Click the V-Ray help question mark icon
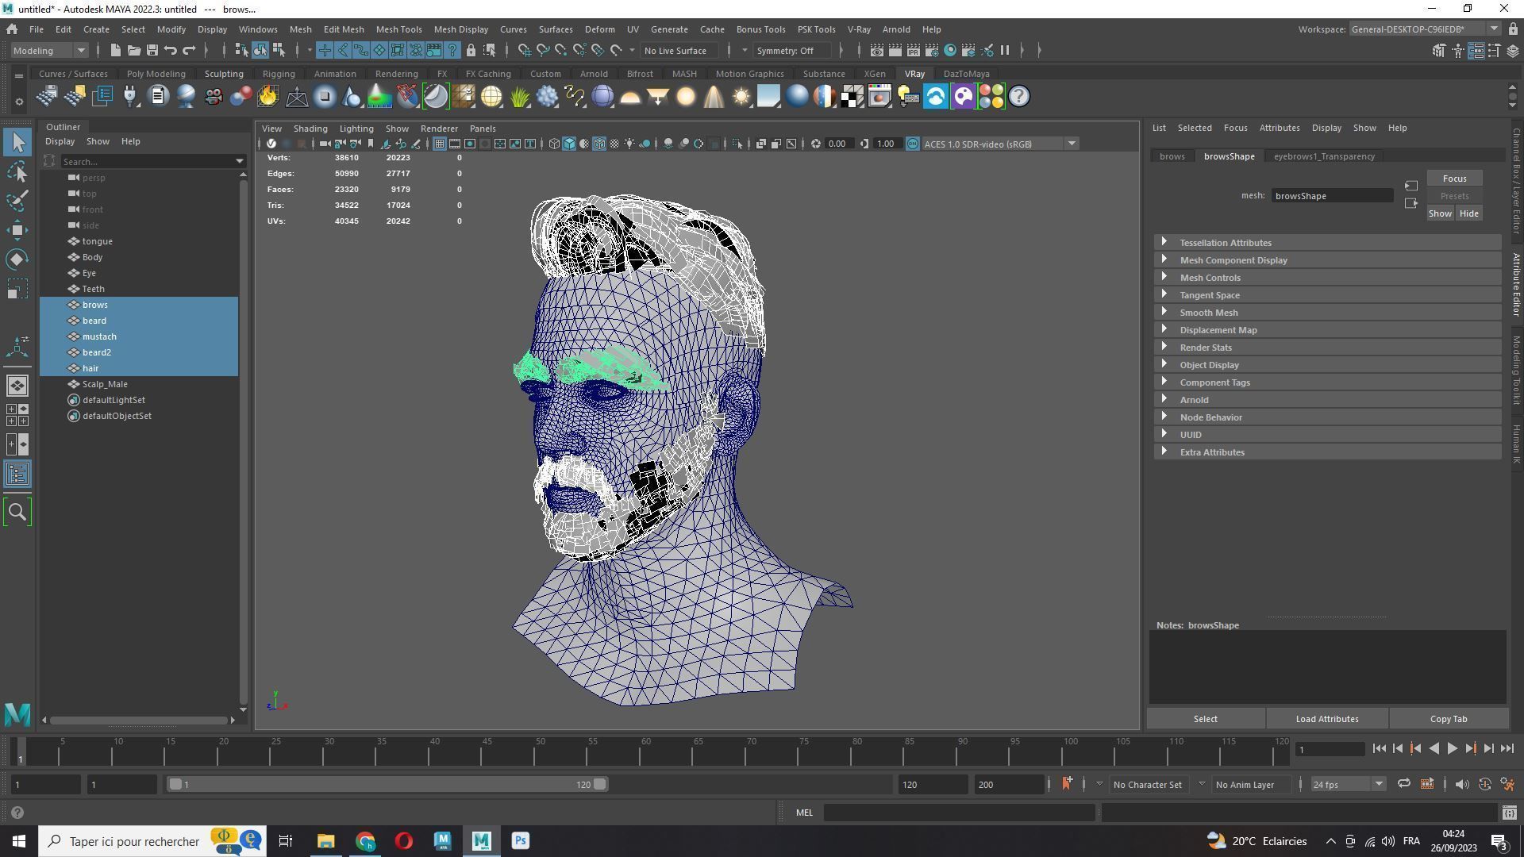 coord(1019,97)
